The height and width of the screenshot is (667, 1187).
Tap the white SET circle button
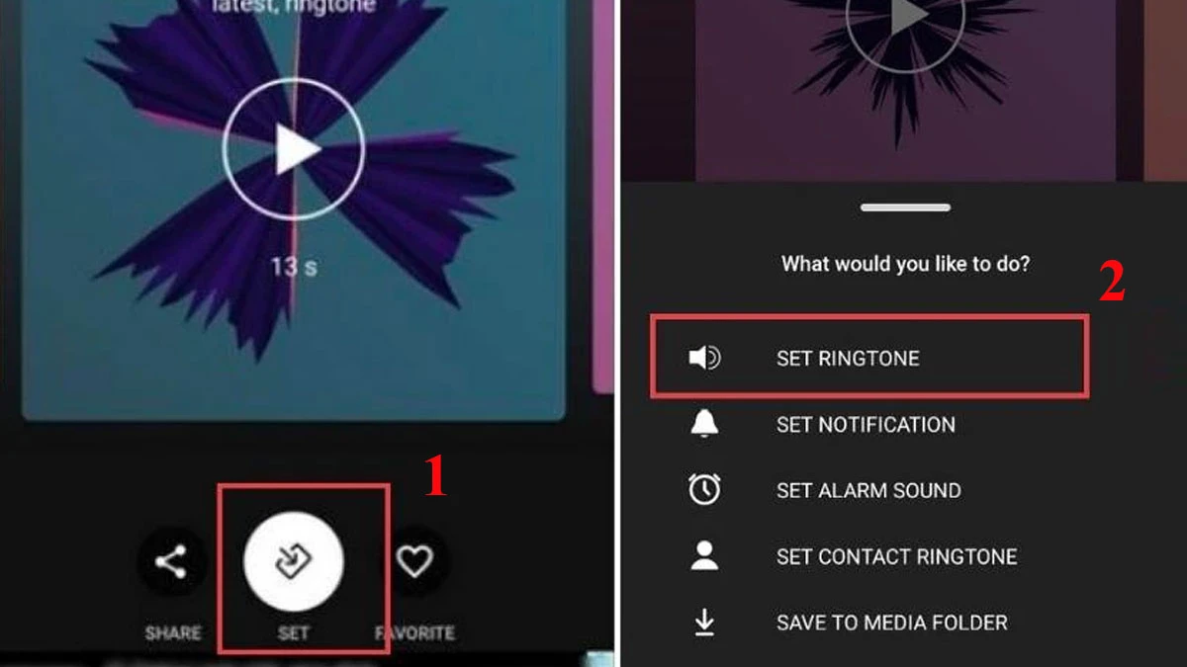tap(293, 561)
